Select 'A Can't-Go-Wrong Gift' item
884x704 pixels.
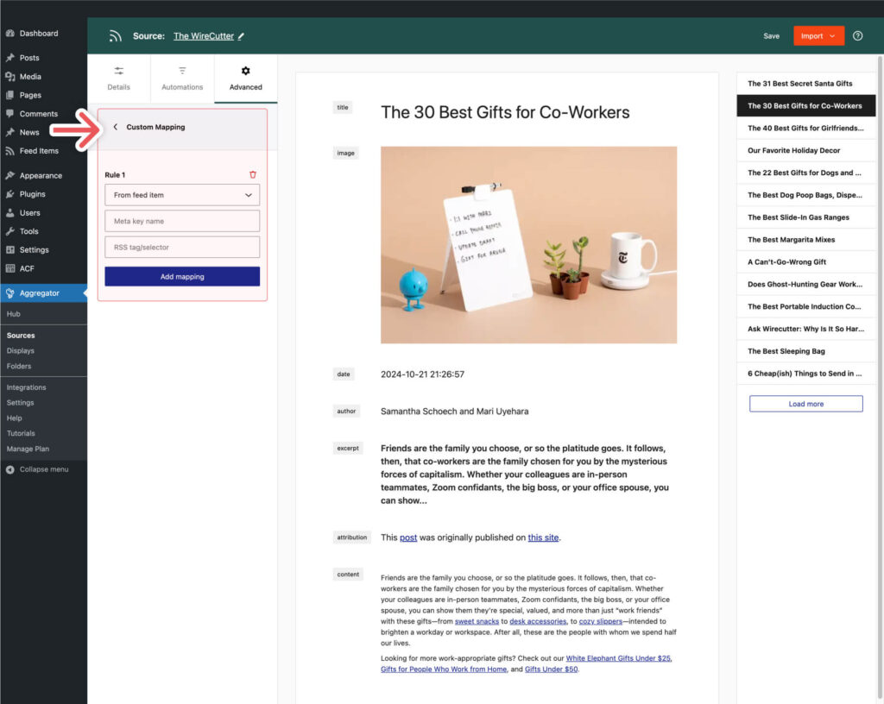click(x=806, y=262)
